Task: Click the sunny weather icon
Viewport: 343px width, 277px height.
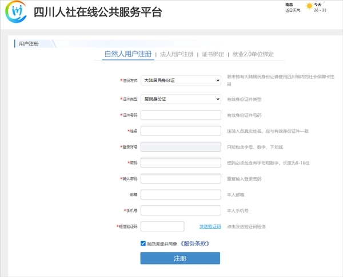Action: (x=310, y=7)
